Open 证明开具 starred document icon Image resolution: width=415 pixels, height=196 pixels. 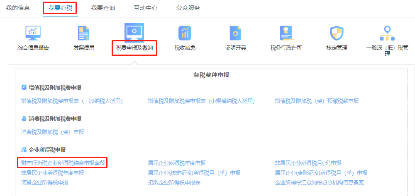pyautogui.click(x=235, y=33)
